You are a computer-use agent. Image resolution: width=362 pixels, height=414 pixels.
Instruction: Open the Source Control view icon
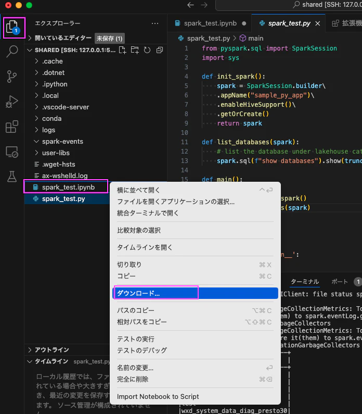click(x=12, y=77)
